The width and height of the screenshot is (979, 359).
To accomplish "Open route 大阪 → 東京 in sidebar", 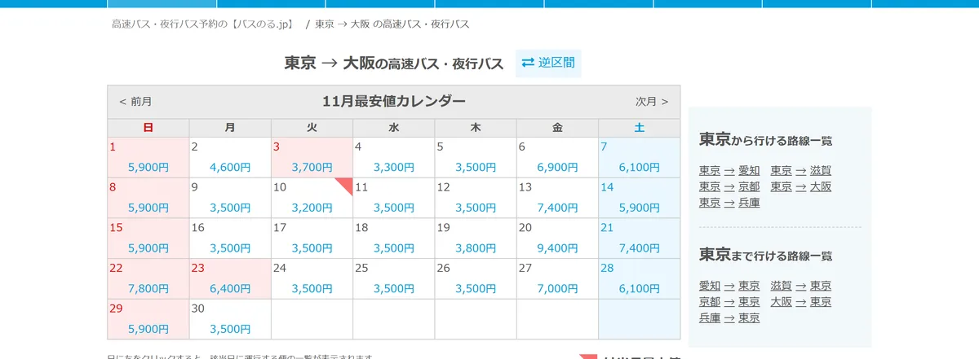I will pos(801,302).
